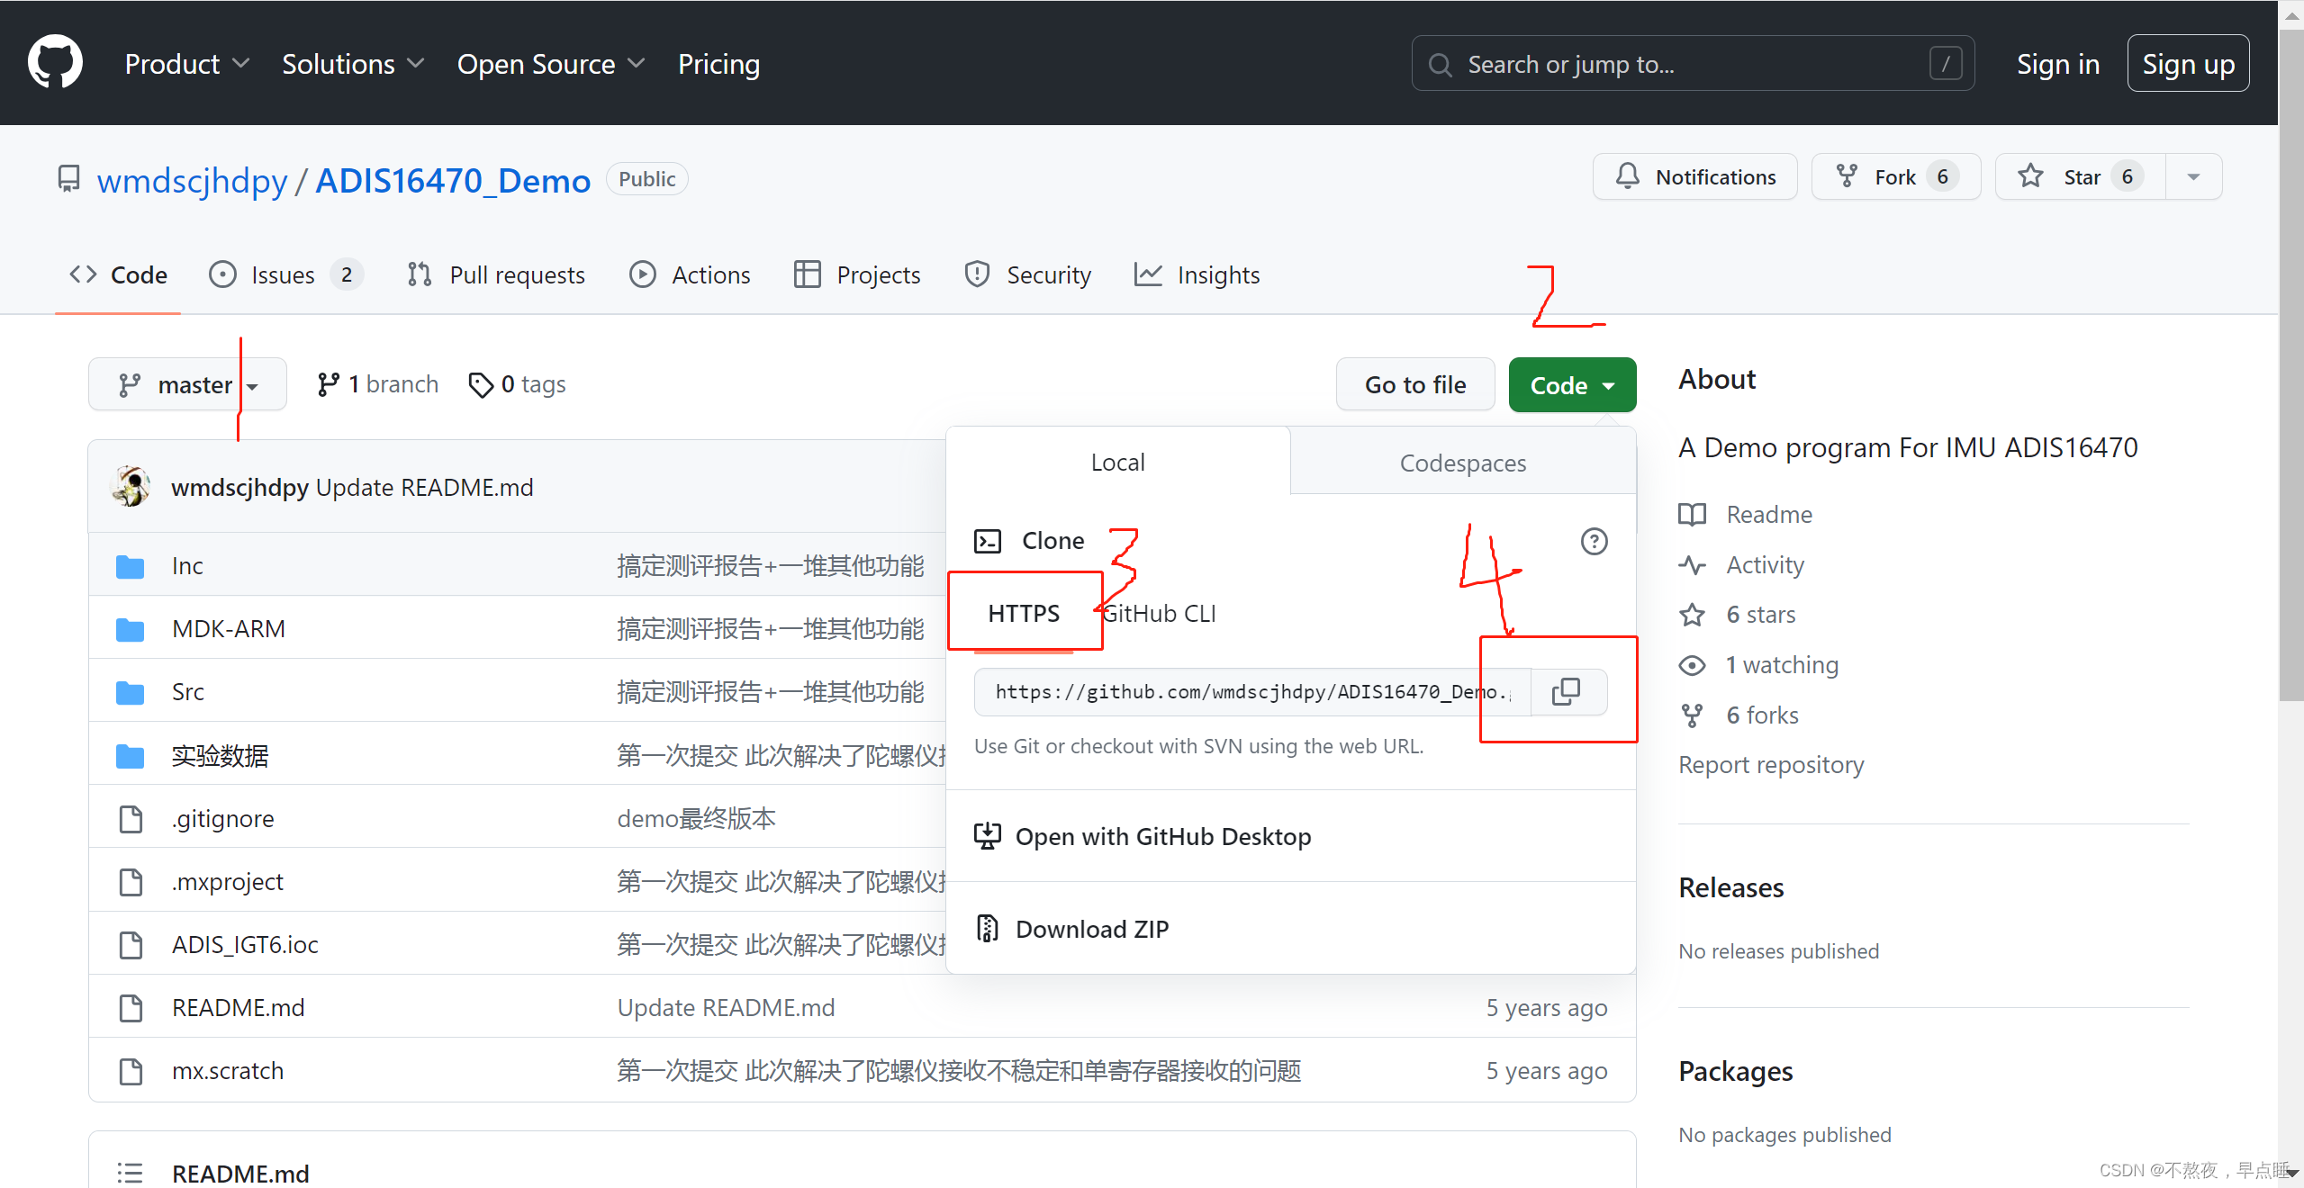2304x1188 pixels.
Task: Expand the green Code button dropdown
Action: (x=1572, y=385)
